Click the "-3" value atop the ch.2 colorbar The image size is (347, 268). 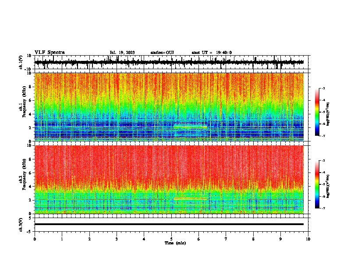[x=323, y=161]
